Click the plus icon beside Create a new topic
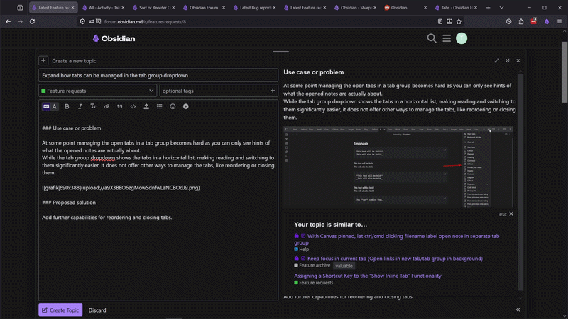The width and height of the screenshot is (568, 319). pyautogui.click(x=43, y=60)
